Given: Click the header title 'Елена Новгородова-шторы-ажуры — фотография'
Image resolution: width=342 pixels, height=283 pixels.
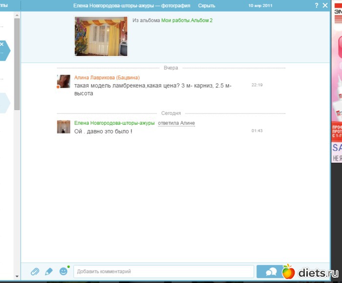Looking at the screenshot, I should point(131,6).
